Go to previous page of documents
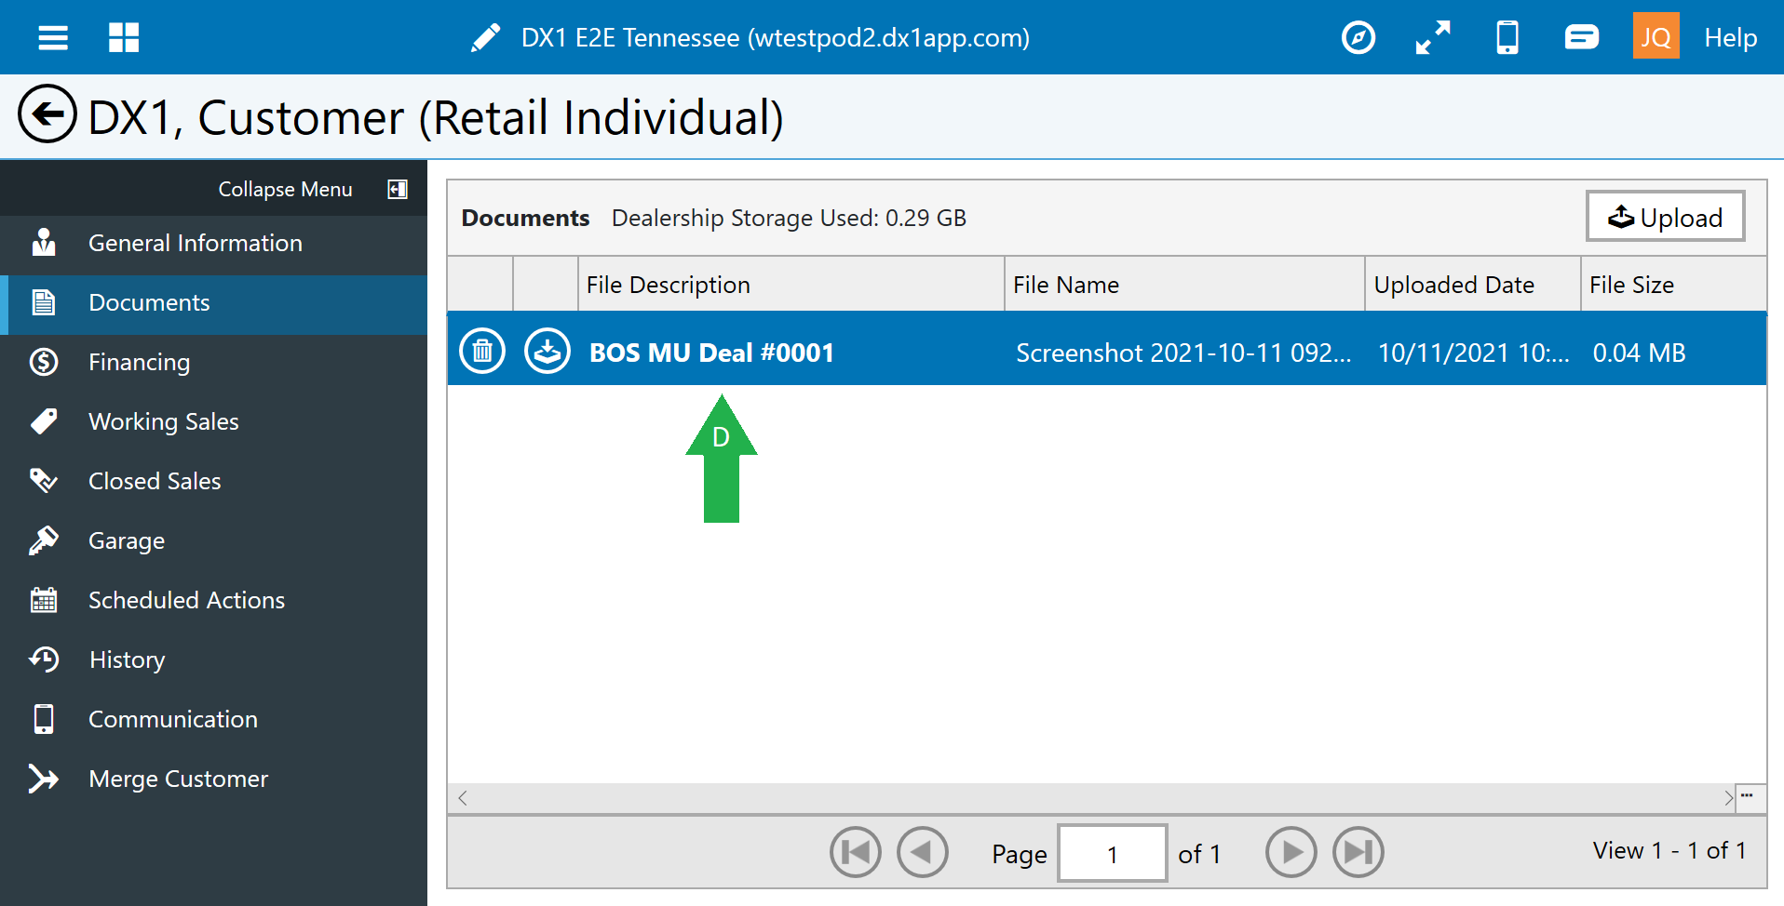 coord(923,852)
